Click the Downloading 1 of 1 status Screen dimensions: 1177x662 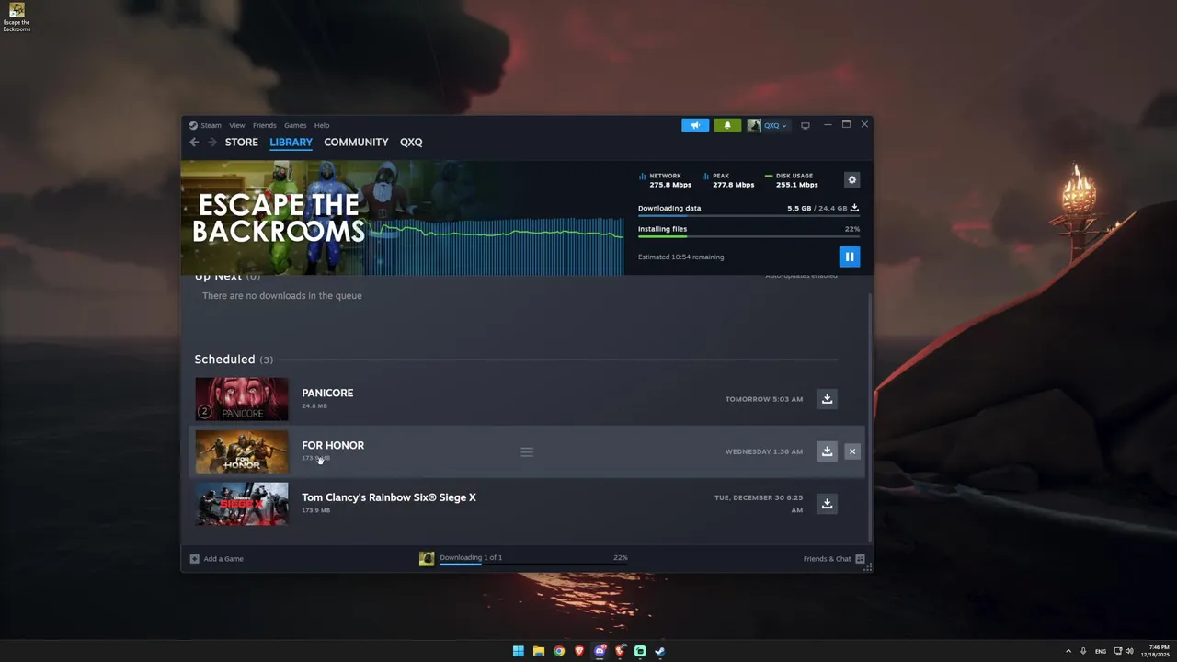click(x=471, y=557)
